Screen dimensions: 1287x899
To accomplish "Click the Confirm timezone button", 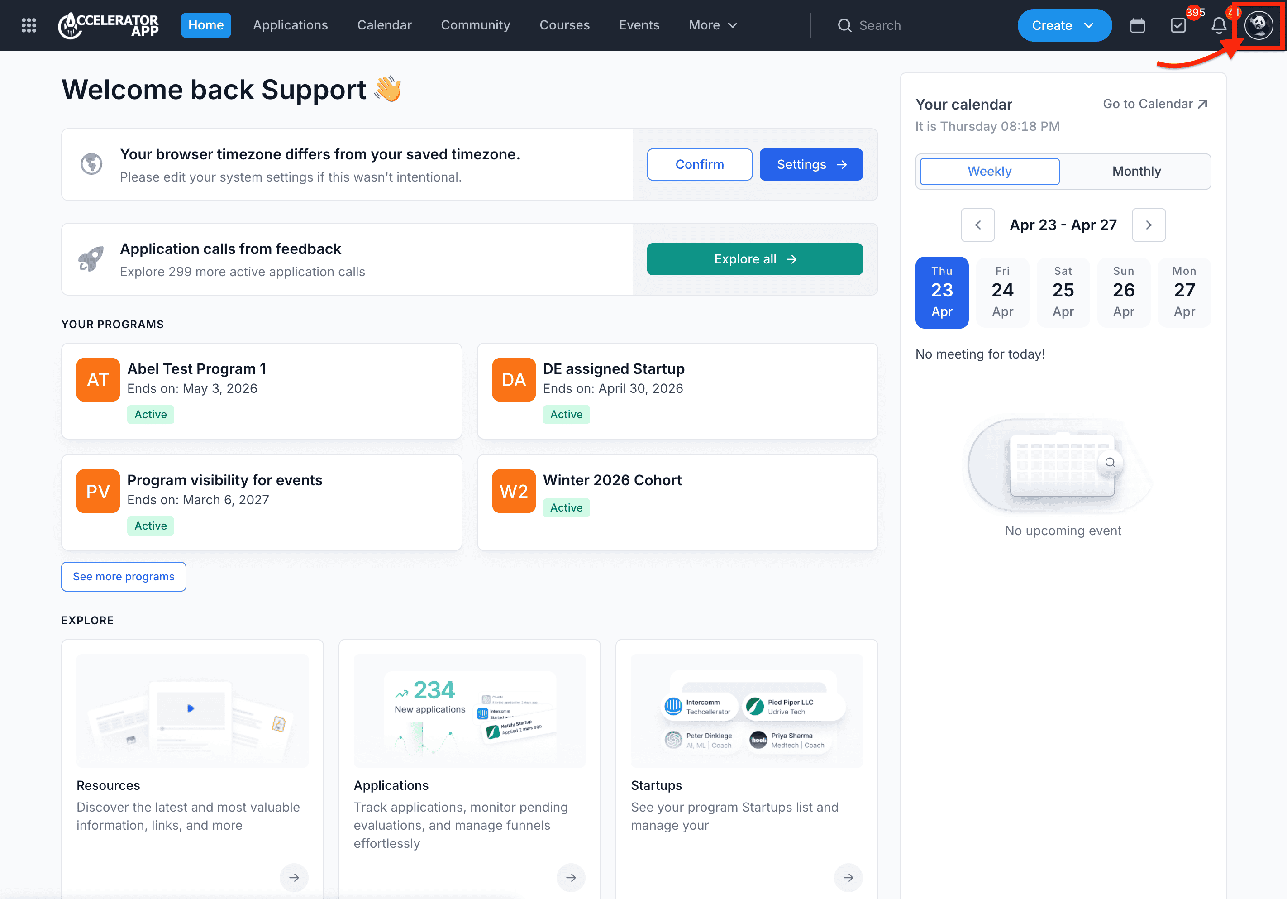I will click(699, 164).
